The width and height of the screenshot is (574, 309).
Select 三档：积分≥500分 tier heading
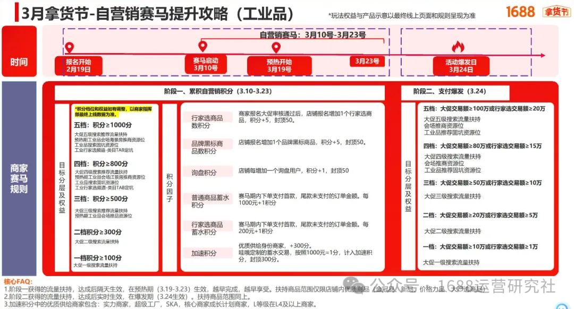pyautogui.click(x=101, y=199)
